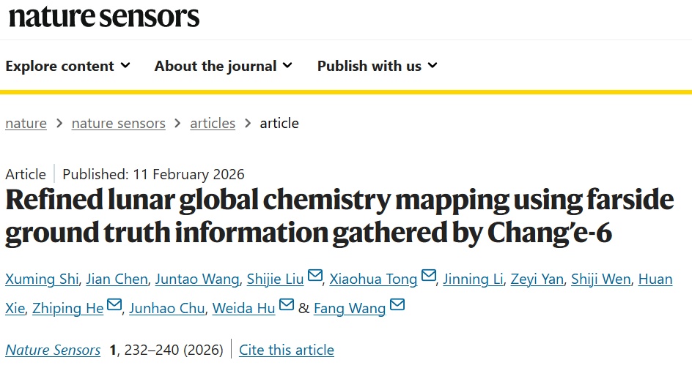
Task: Go to the nature breadcrumb link
Action: click(26, 123)
